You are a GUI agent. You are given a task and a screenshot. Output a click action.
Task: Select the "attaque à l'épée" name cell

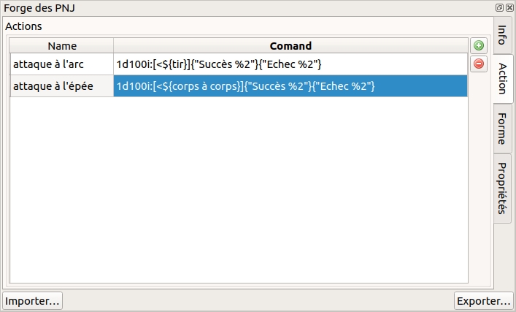(61, 87)
